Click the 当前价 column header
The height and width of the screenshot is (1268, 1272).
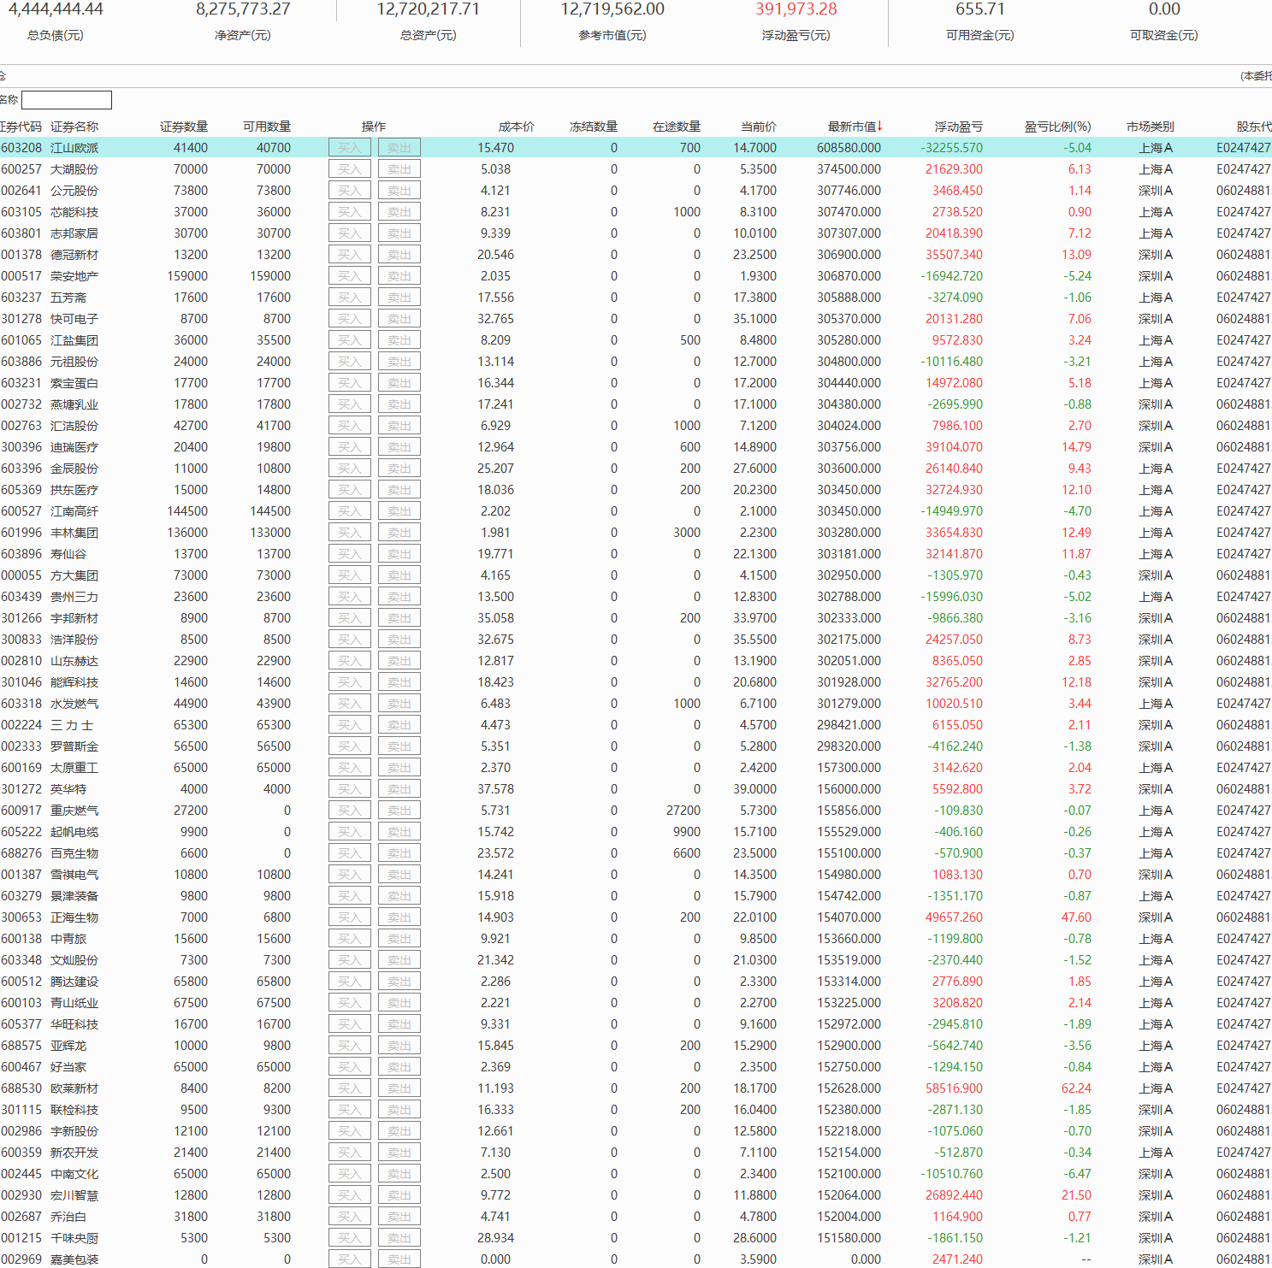coord(758,127)
